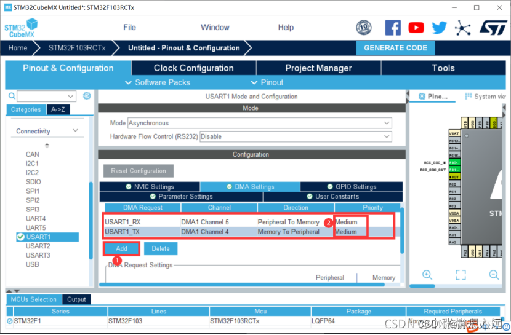
Task: Click the category search input field
Action: [x=42, y=97]
